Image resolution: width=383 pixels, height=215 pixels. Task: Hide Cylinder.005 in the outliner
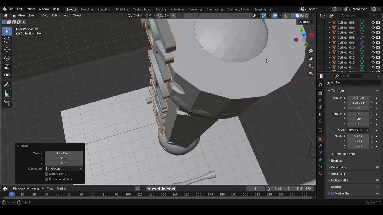(373, 23)
